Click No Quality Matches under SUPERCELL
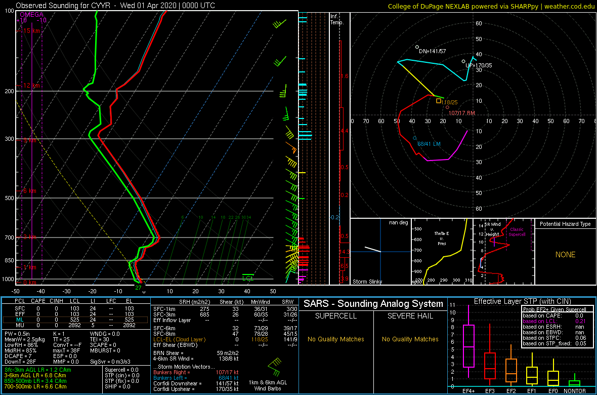Viewport: 597px width, 395px height. (336, 339)
